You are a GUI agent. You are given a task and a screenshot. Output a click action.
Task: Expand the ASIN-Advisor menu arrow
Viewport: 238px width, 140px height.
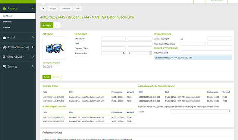[x=33, y=57]
